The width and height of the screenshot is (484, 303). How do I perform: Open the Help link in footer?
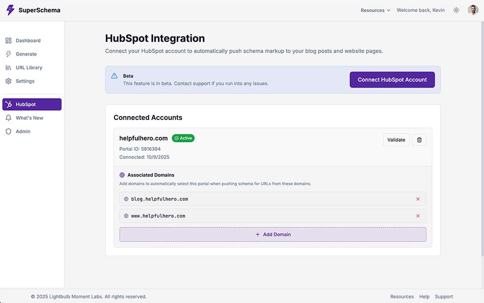click(424, 297)
